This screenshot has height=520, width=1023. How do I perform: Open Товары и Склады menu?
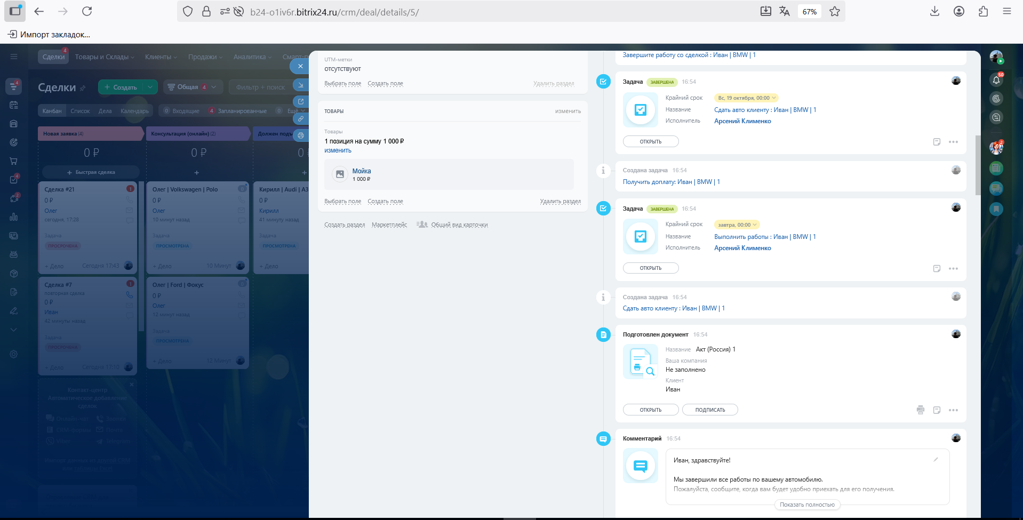105,57
